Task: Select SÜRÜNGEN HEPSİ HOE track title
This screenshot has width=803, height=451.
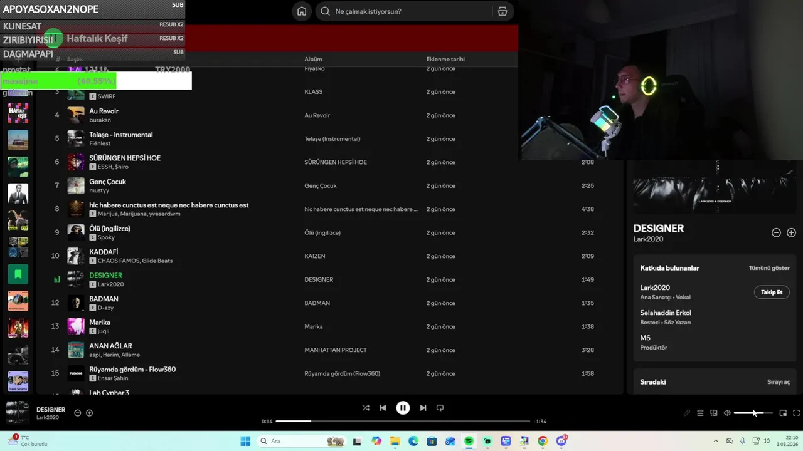Action: click(x=125, y=158)
